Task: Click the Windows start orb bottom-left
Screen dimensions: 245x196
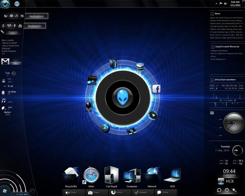Action: tap(5, 191)
